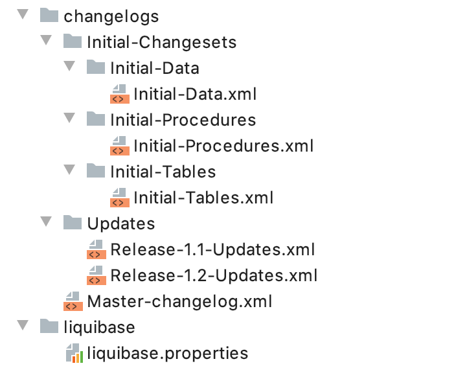Click the liquibase.properties file icon
This screenshot has width=456, height=368.
point(74,353)
